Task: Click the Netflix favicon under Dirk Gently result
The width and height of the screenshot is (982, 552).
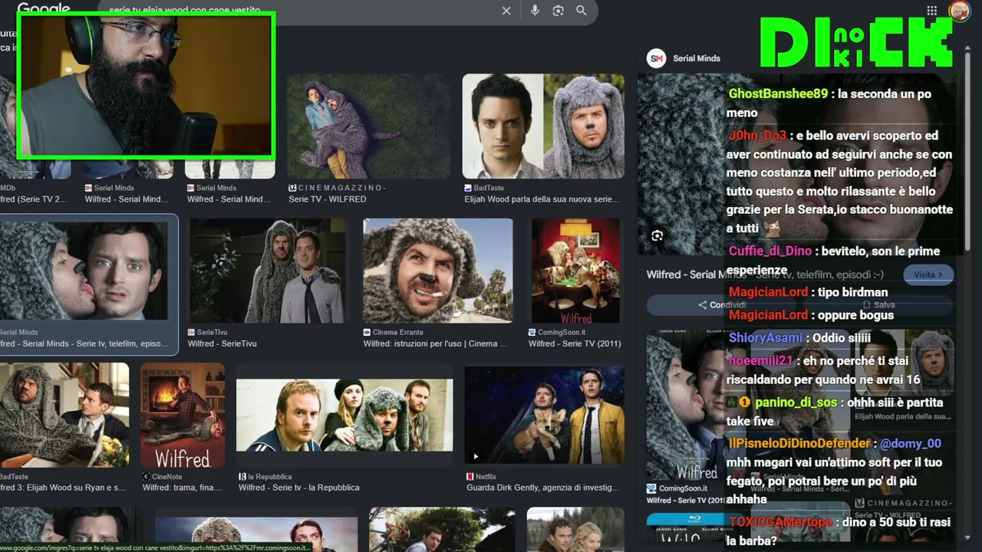Action: click(470, 477)
